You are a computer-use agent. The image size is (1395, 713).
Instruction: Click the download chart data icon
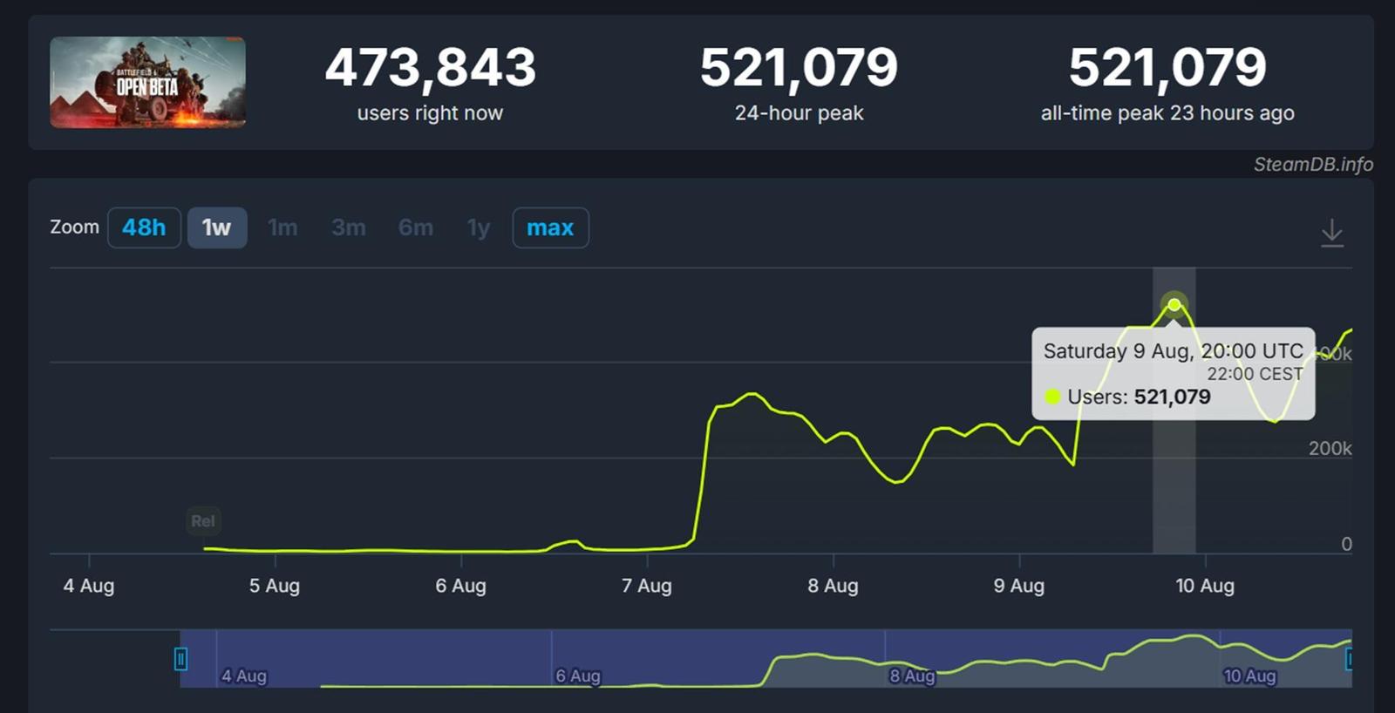(1331, 233)
